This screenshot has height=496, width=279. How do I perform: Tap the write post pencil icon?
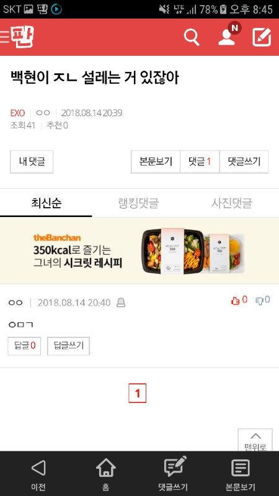click(262, 37)
